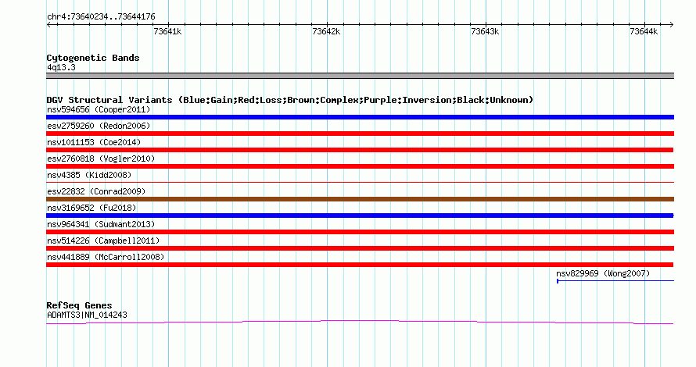Open the esv2760818 (Vogler2010) variant label
Viewport: 696px width, 367px height.
101,159
